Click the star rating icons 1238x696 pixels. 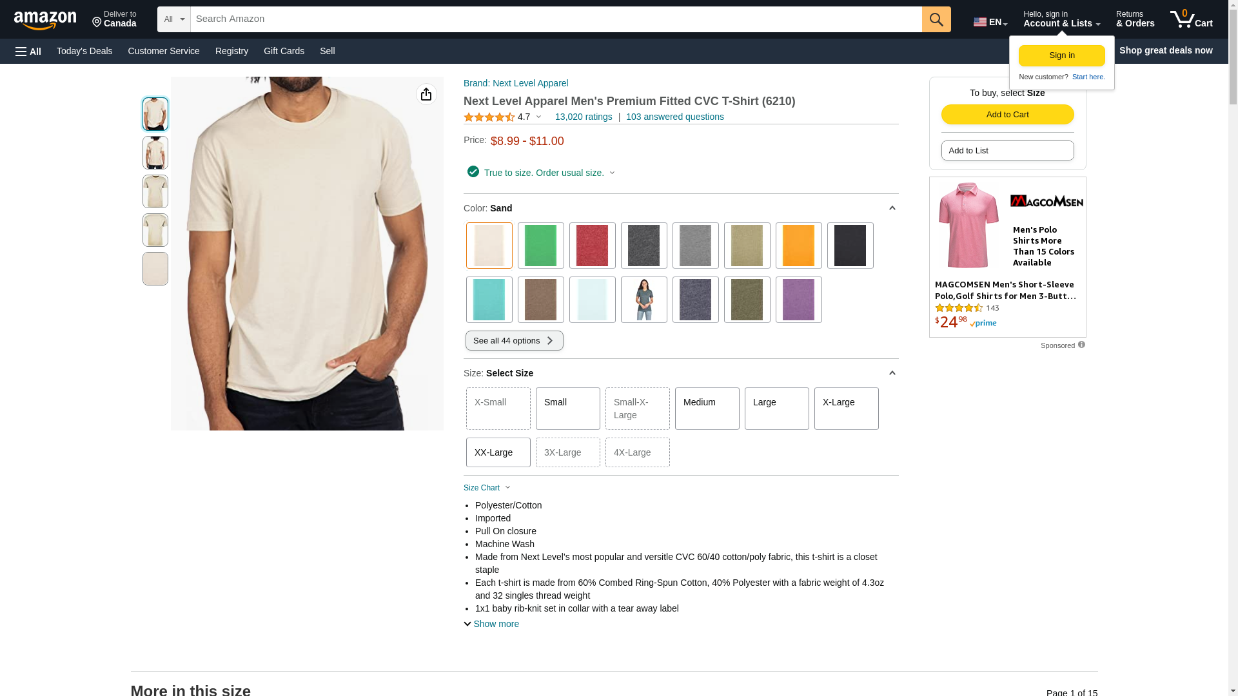tap(489, 117)
